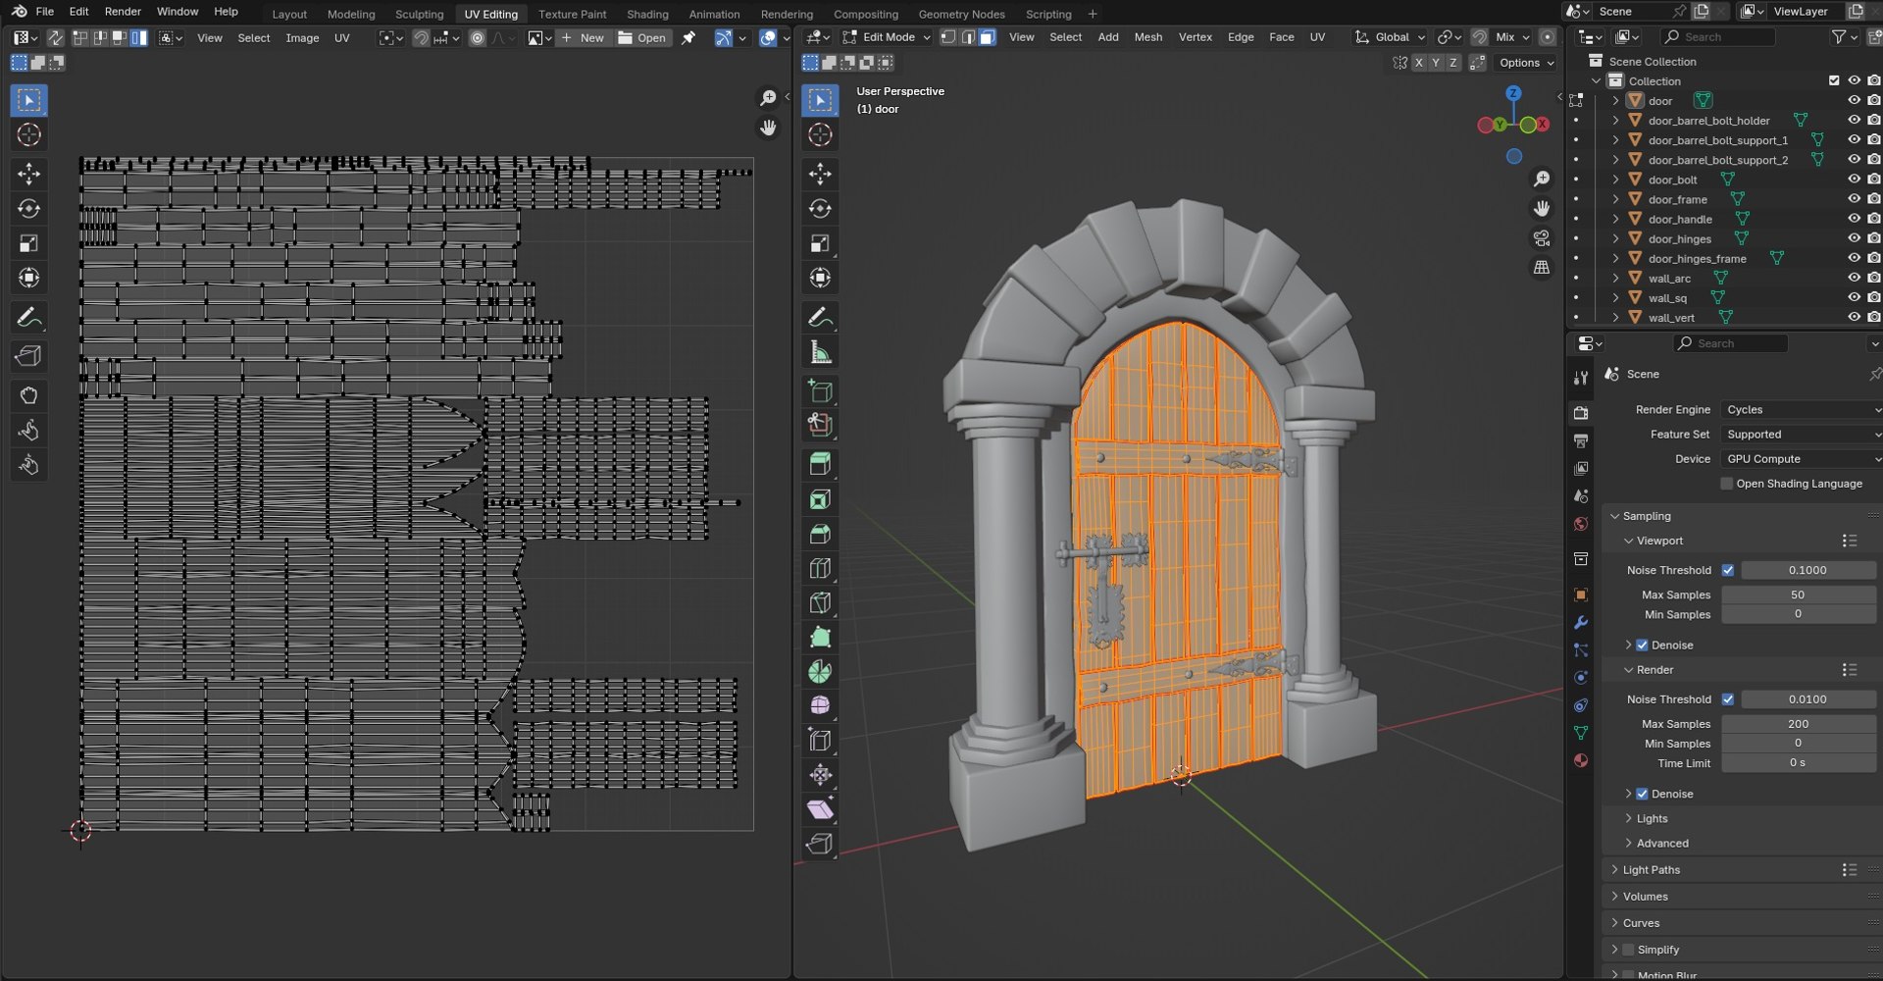Click the viewport Max Samples field
Screen dimensions: 1883x981
[x=1798, y=594]
